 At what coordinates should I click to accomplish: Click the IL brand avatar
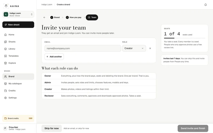(x=6, y=14)
